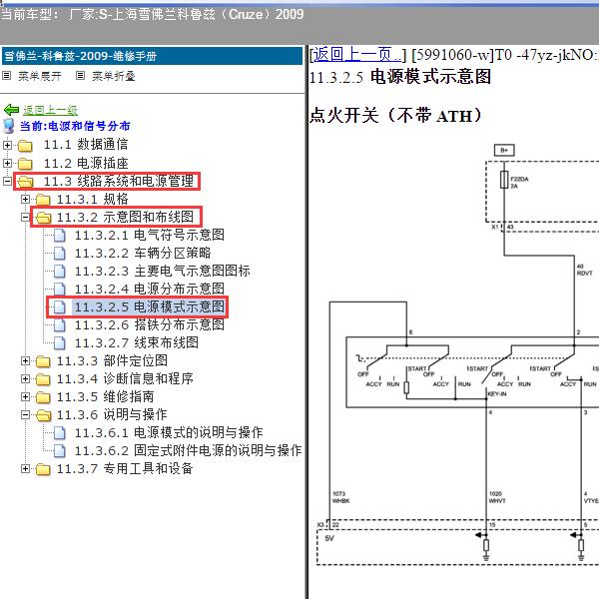Click the folder icon for 11.2 电源插座
Screen dimensions: 599x599
[25, 164]
